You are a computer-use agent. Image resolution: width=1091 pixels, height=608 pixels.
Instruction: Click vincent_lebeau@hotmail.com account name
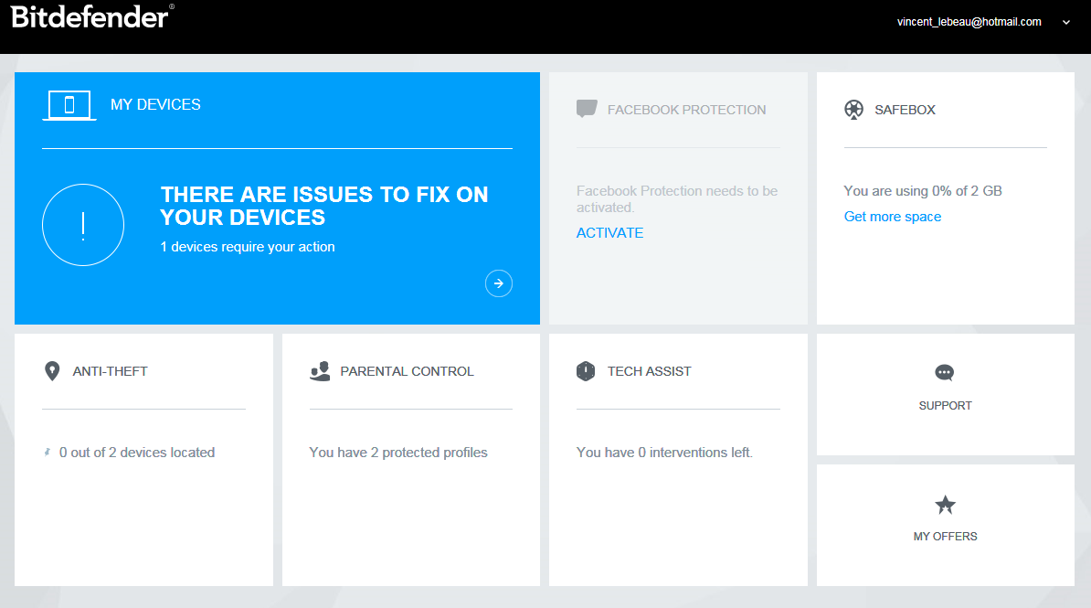969,22
